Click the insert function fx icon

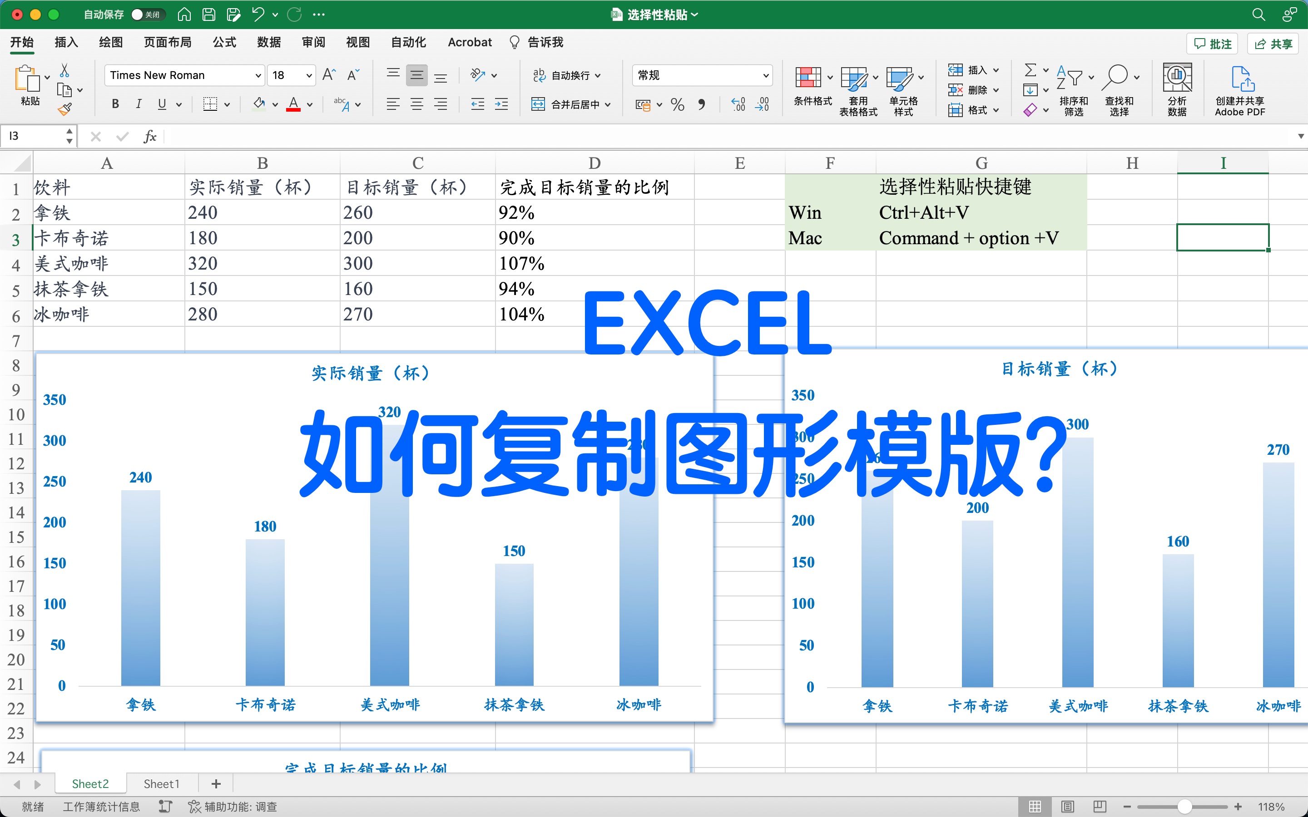pyautogui.click(x=150, y=136)
